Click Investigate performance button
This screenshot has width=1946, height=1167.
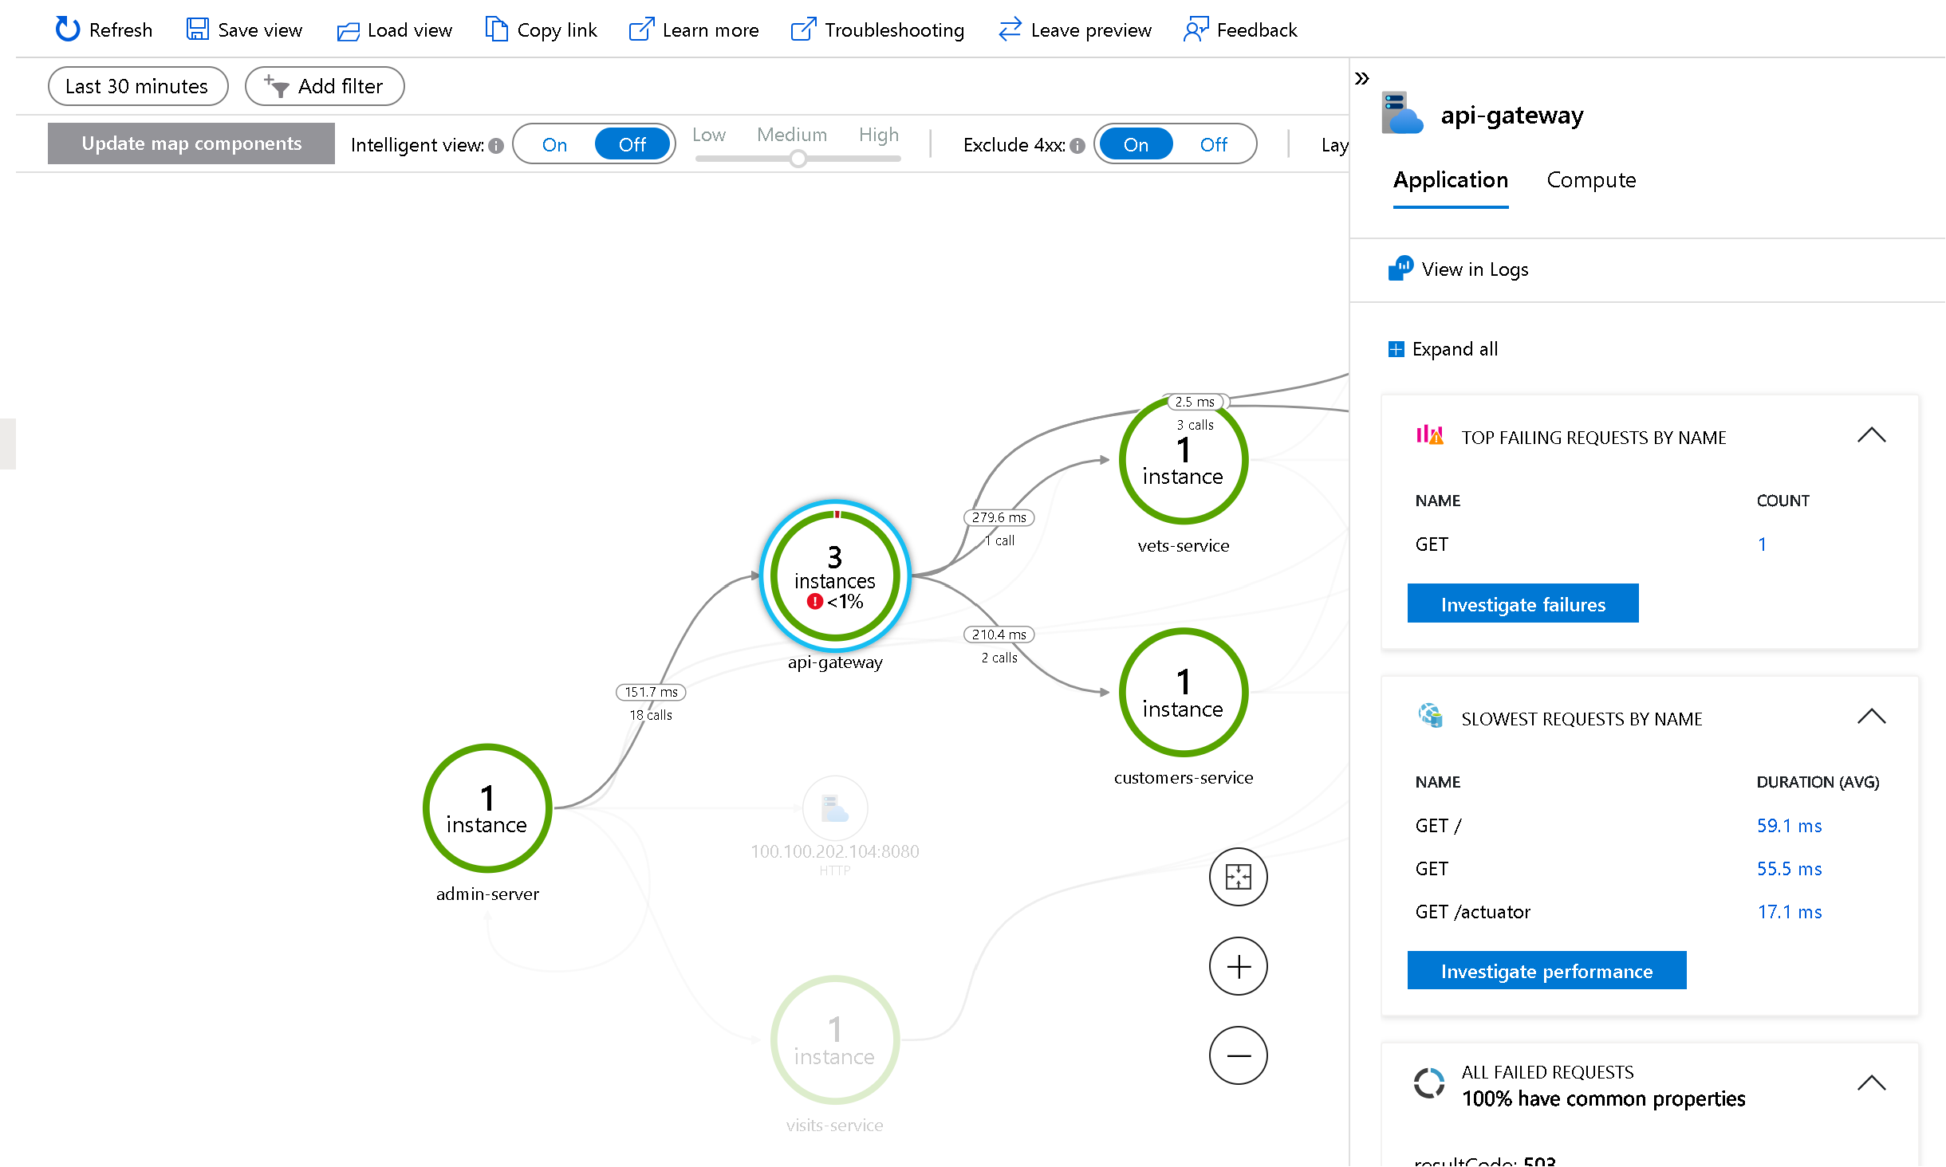(x=1546, y=970)
